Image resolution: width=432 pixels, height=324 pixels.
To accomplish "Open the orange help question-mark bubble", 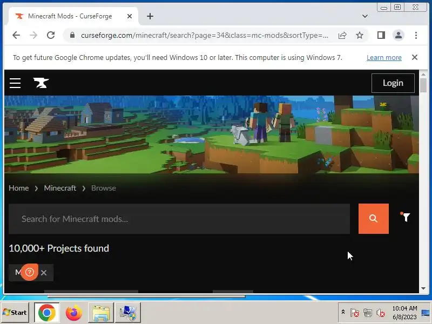I will tap(30, 272).
